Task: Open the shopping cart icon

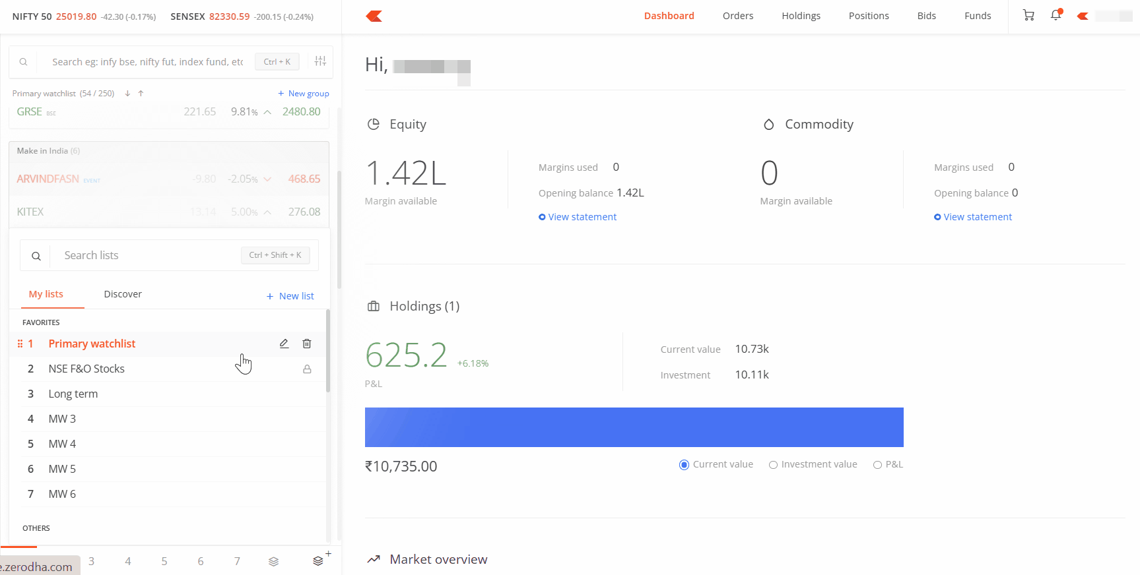Action: click(x=1028, y=15)
